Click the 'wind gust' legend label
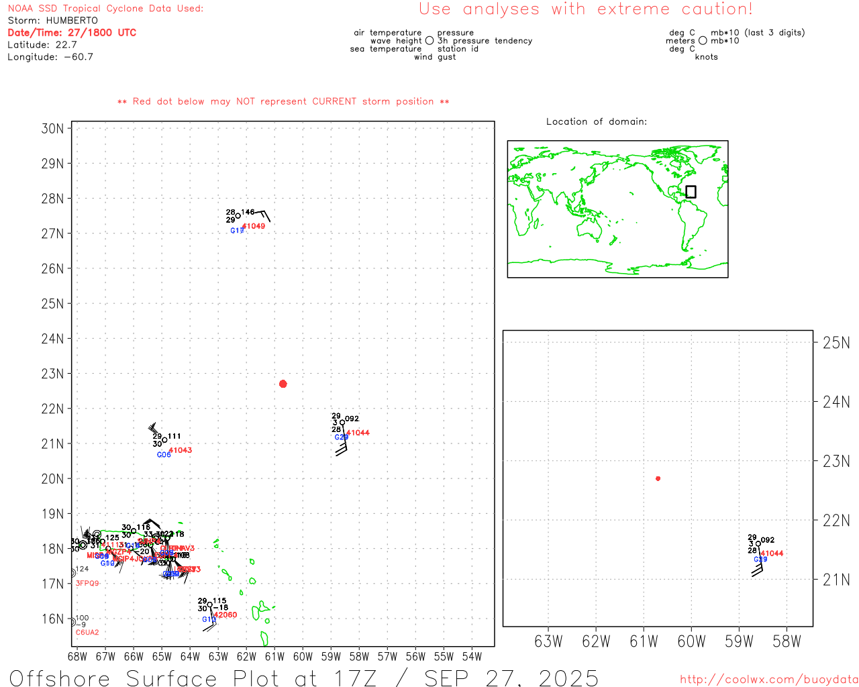 [435, 56]
